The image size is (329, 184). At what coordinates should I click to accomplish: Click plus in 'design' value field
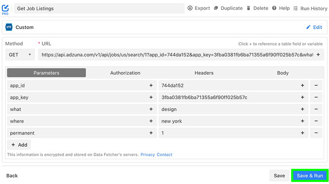(x=302, y=109)
